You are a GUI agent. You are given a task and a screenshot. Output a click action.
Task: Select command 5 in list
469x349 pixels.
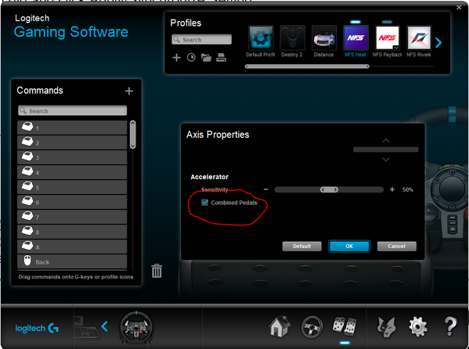point(72,187)
